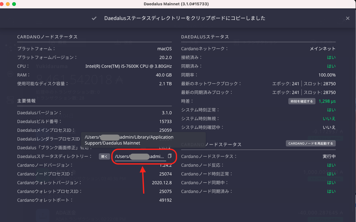Click the window title Daedalus Mainnet (3.1.0#15733)
Viewport: 356px width, 222px height.
pos(176,4)
